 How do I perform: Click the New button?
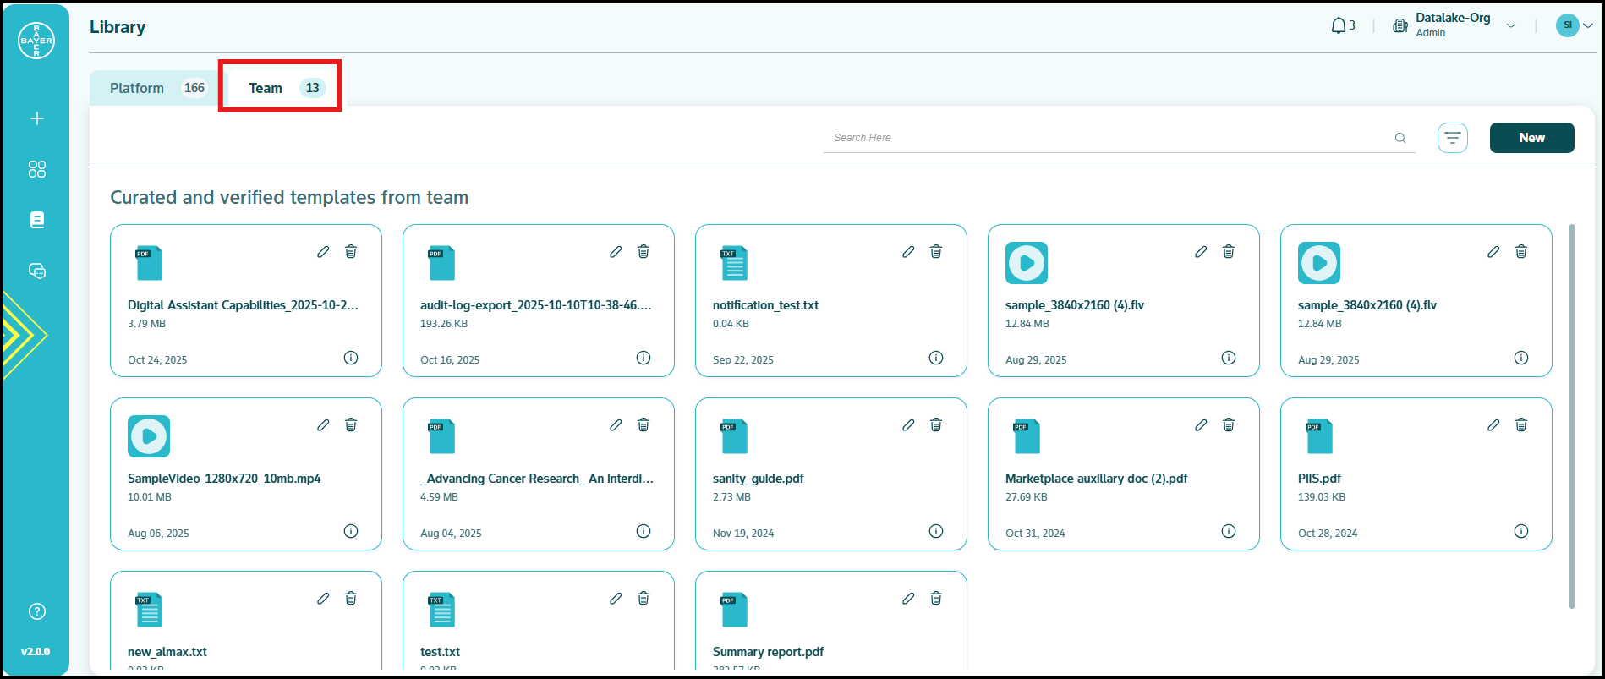click(x=1531, y=138)
